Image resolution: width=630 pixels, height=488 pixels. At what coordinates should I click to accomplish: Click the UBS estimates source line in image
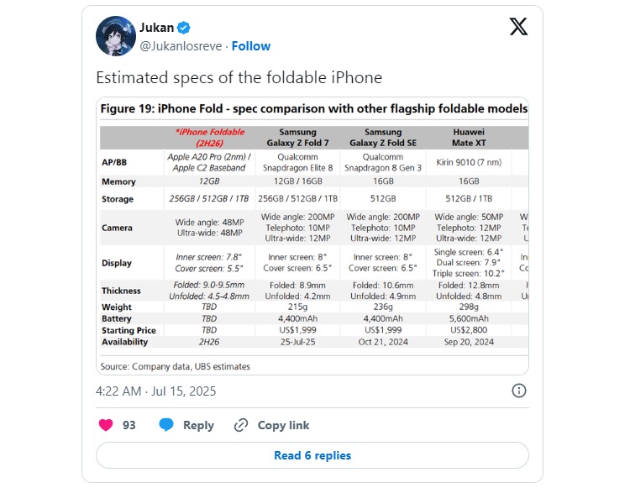click(175, 366)
